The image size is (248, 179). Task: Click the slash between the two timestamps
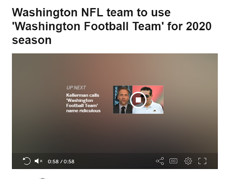[61, 162]
